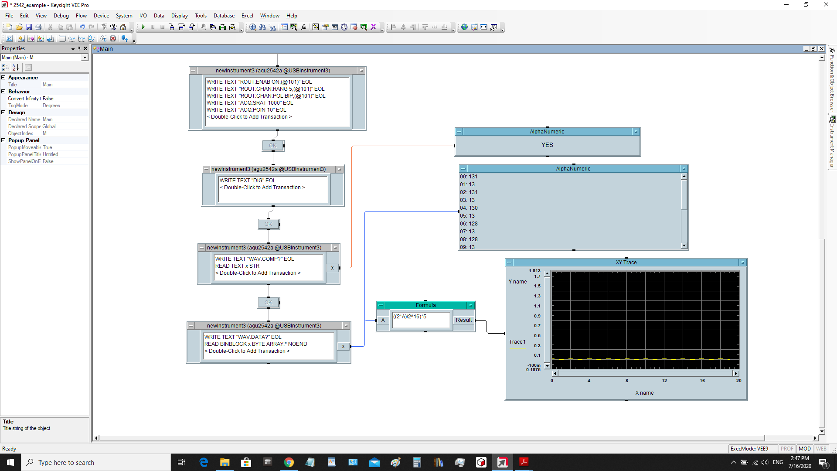Open the Device menu
Screen dimensions: 837x471
click(x=101, y=16)
